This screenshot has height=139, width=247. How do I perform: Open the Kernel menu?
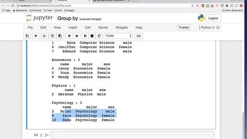click(x=103, y=27)
